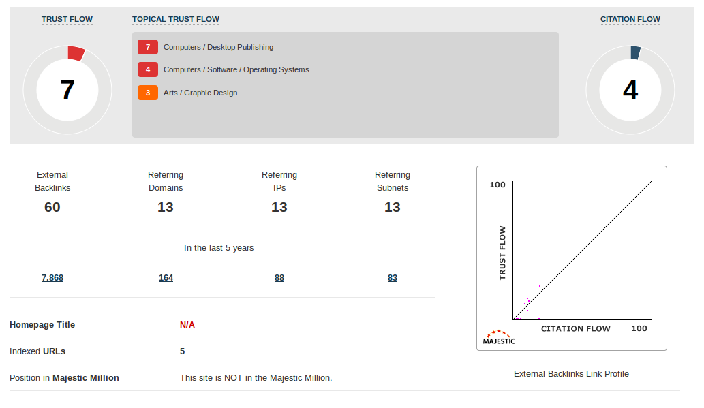Screen dimensions: 704x408
Task: Click the Position in Majestic Million label
Action: pos(64,378)
